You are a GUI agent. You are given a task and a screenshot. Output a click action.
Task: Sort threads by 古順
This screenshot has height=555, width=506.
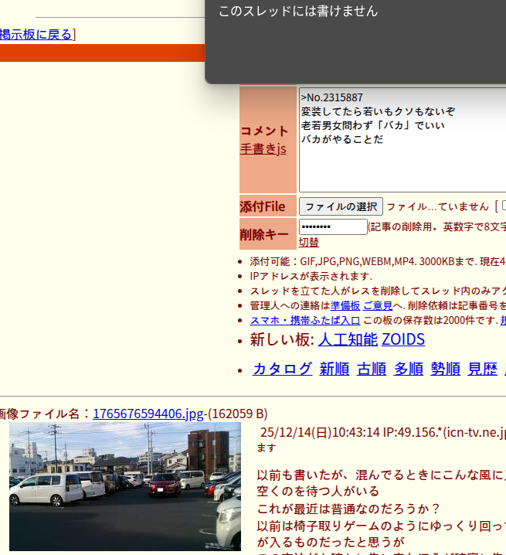tap(371, 369)
